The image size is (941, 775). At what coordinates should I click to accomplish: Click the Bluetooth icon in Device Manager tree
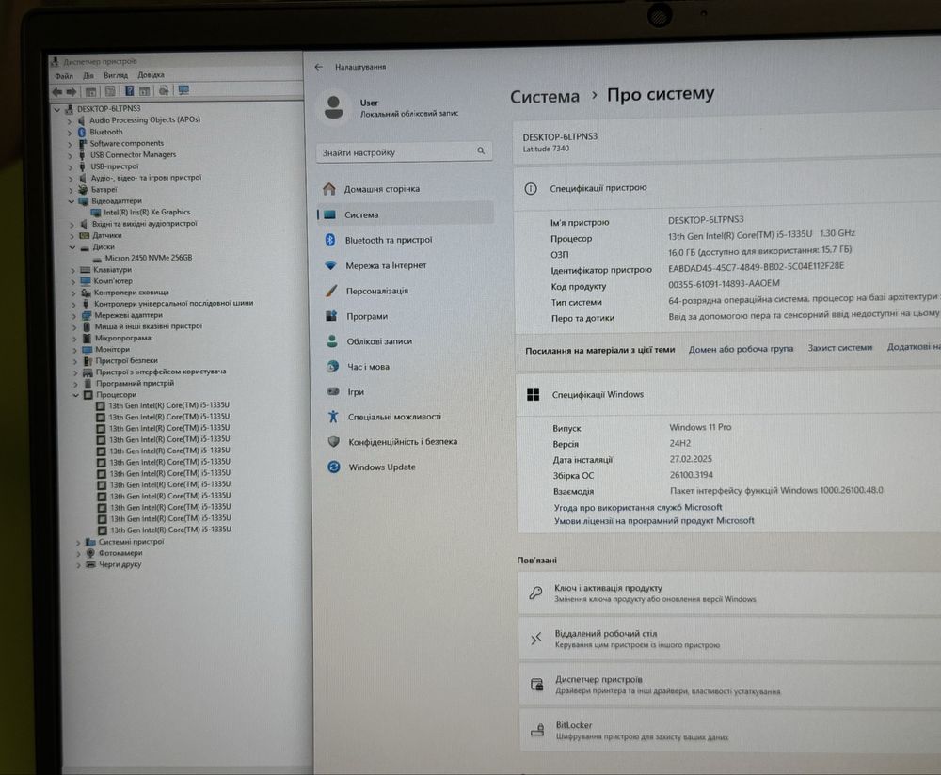tap(83, 132)
